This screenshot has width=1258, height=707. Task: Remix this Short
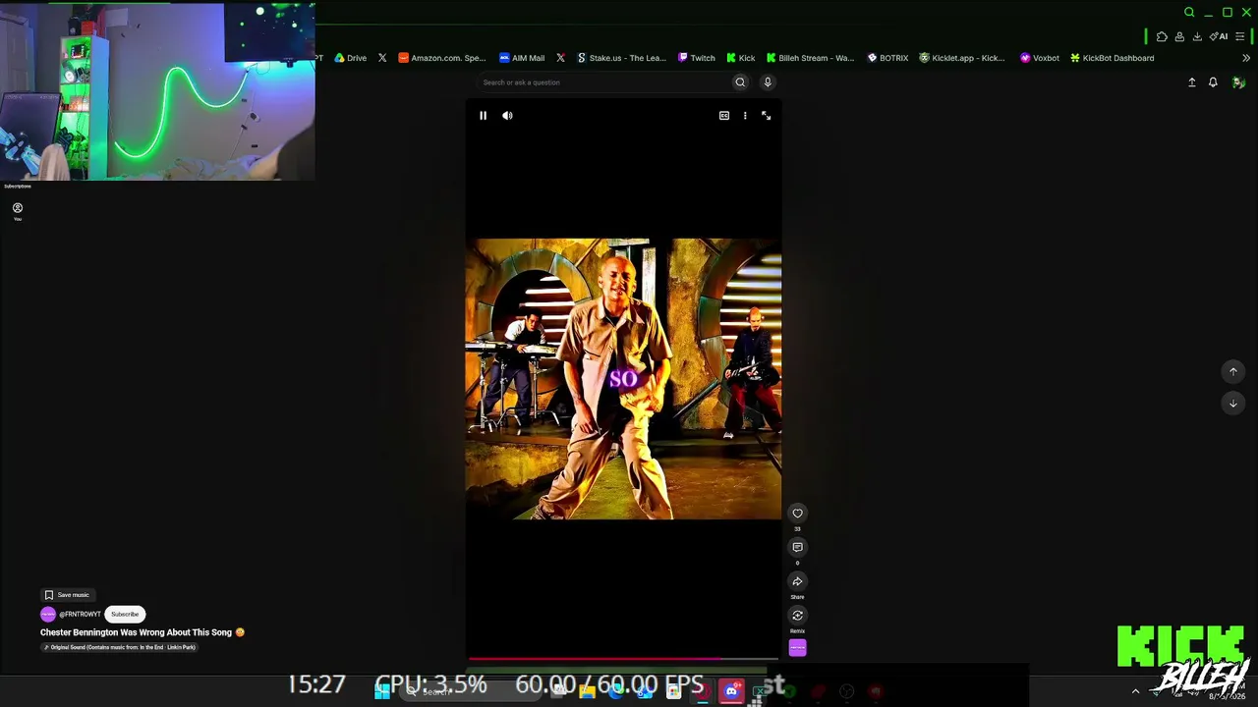point(797,616)
